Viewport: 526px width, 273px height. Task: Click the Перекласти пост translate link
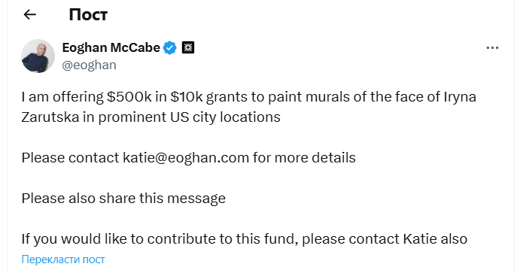tap(63, 259)
